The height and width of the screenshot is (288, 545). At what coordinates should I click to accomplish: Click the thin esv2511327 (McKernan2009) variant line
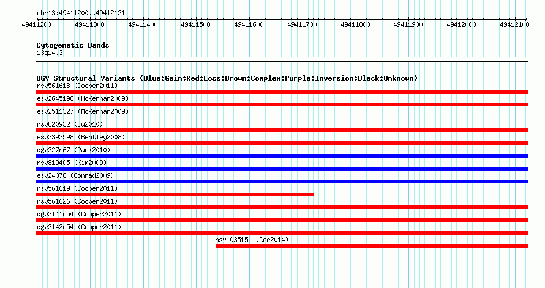tap(282, 117)
